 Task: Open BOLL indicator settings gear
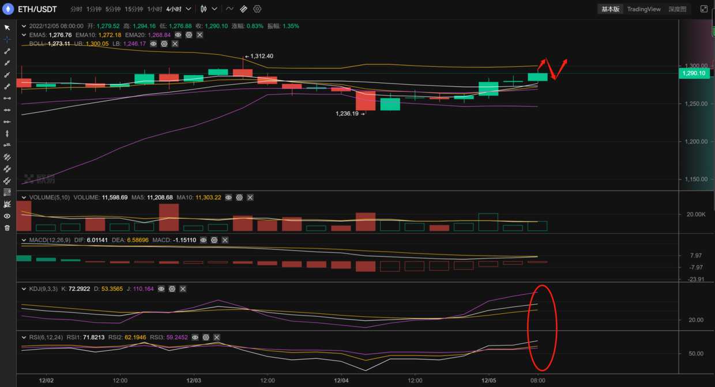point(164,44)
